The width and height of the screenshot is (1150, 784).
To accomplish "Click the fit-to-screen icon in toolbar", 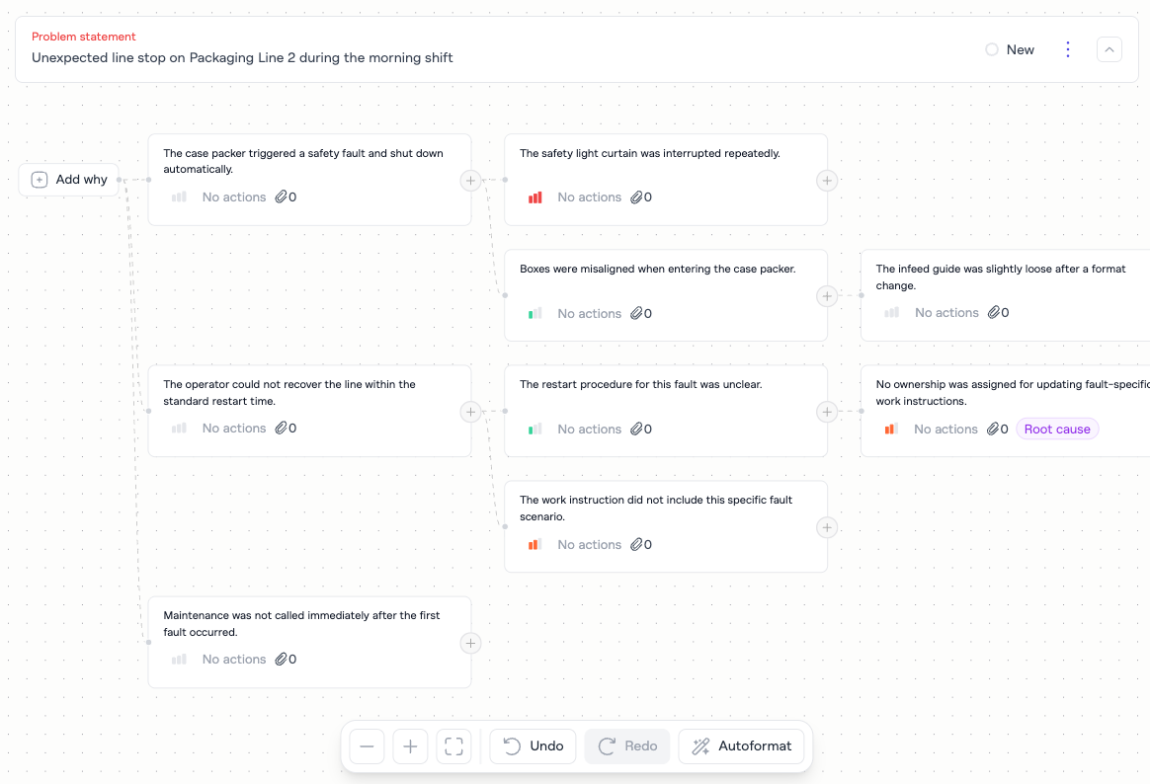I will (453, 746).
